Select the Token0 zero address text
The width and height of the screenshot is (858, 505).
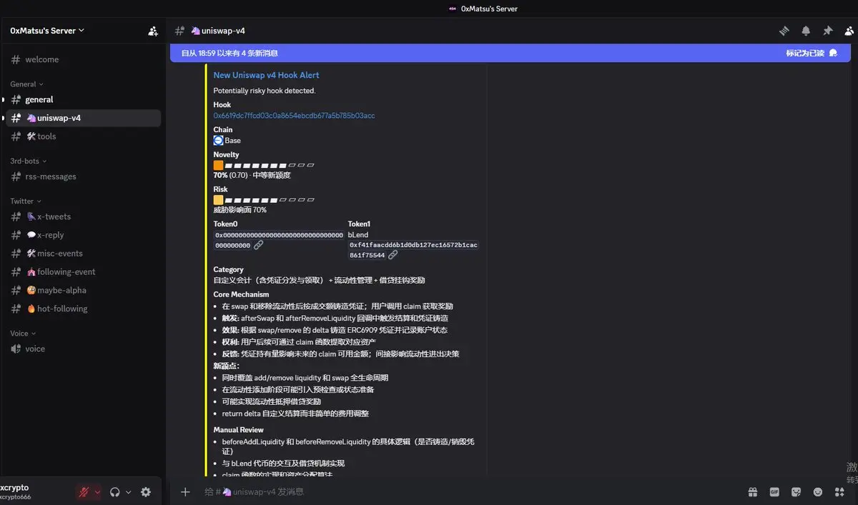(x=278, y=240)
